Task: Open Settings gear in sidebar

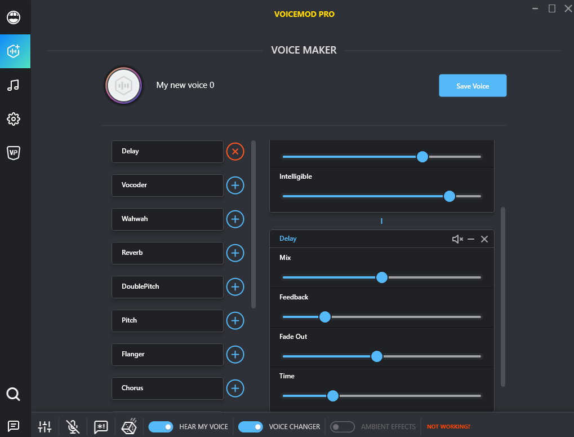Action: coord(14,119)
